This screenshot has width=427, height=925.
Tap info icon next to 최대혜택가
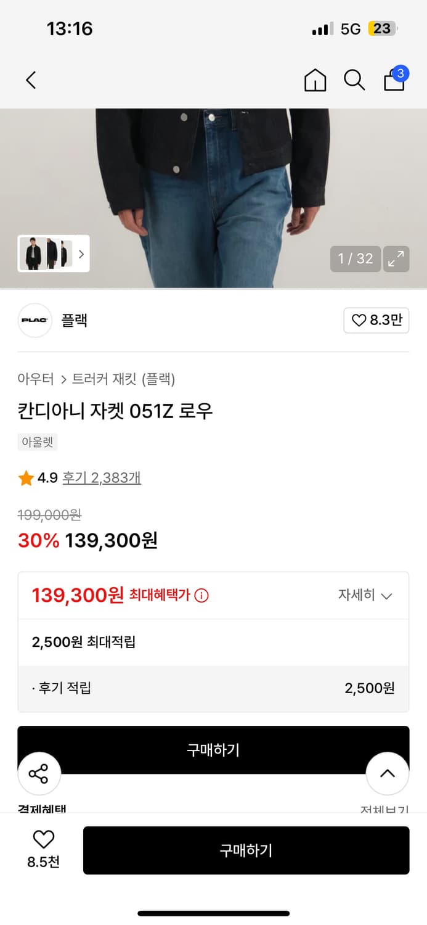coord(201,596)
